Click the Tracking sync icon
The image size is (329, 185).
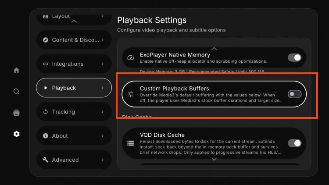[x=45, y=112]
